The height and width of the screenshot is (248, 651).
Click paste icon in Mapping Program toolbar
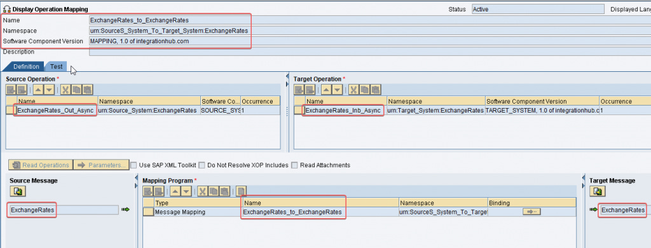pos(224,191)
